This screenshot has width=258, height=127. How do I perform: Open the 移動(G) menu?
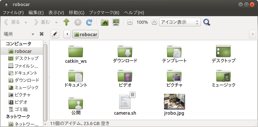(77, 13)
